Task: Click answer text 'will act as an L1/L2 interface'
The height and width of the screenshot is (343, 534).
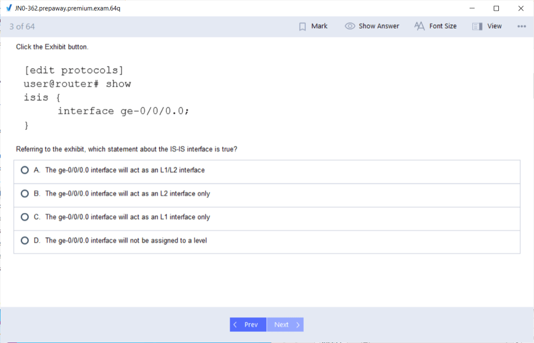Action: click(x=161, y=170)
